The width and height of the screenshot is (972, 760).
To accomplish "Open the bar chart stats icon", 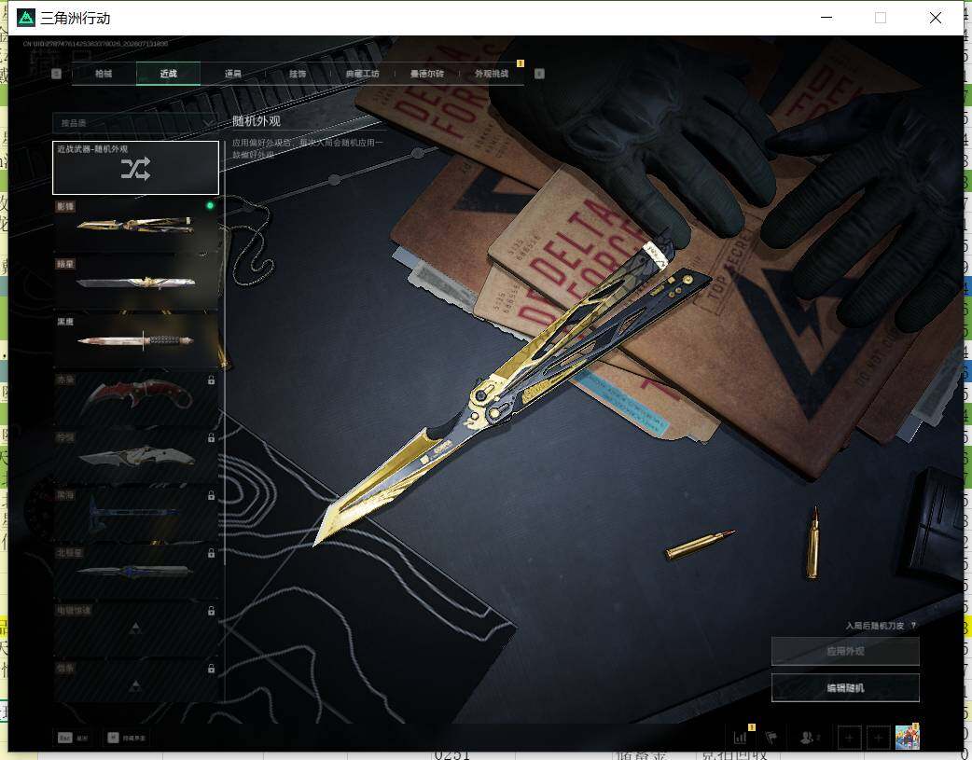I will tap(740, 738).
